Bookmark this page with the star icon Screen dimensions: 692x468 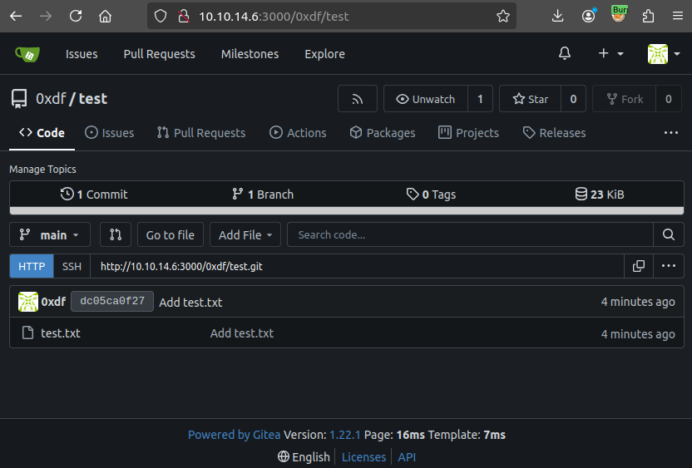[502, 16]
